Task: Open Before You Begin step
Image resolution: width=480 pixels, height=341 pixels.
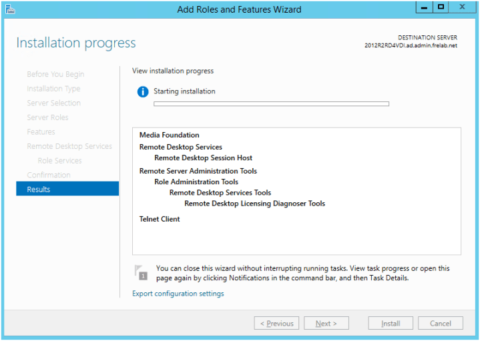Action: 55,74
